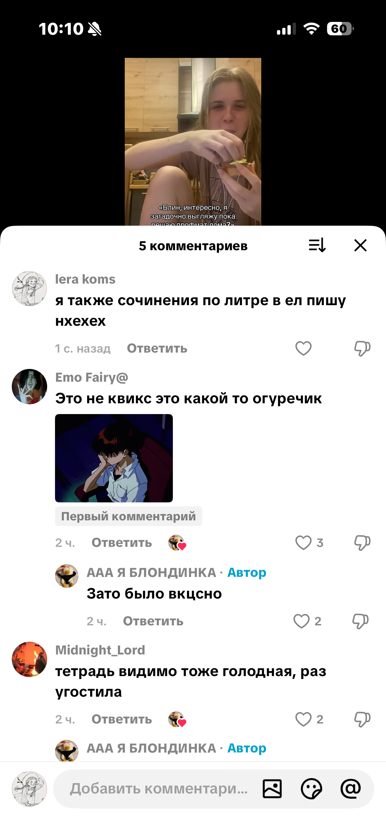Tap the image attachment icon in comment box
386x836 pixels.
click(x=272, y=789)
